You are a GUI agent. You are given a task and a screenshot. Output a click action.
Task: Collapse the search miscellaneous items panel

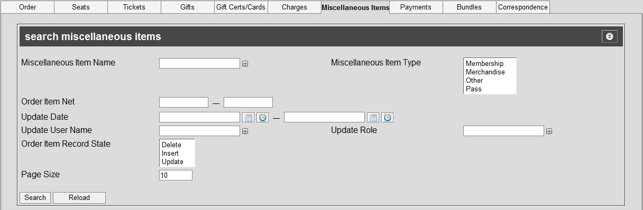click(609, 36)
